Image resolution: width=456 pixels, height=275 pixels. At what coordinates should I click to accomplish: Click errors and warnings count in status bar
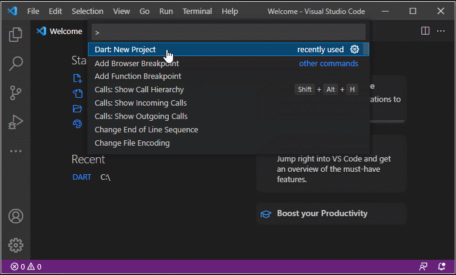(26, 267)
